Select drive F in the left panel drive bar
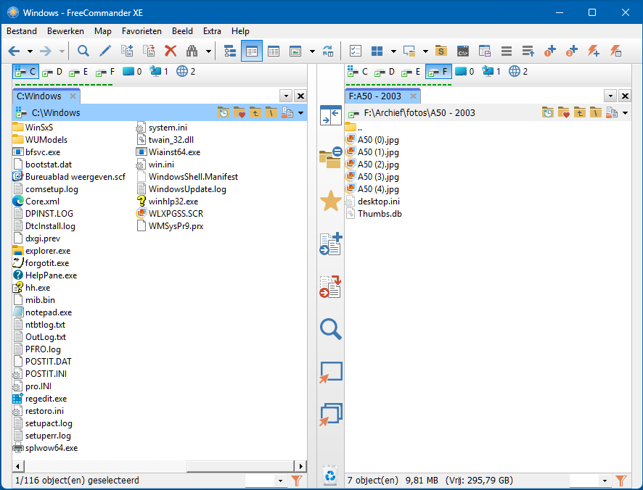643x490 pixels. coord(105,72)
